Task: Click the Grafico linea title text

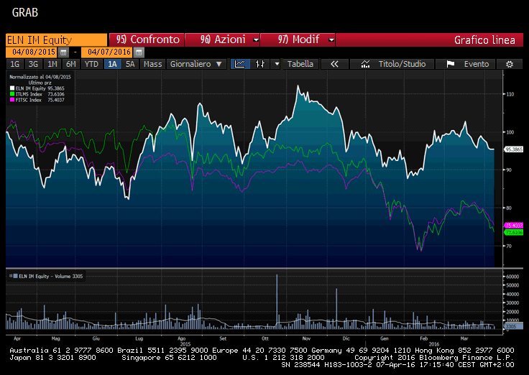Action: pos(484,40)
